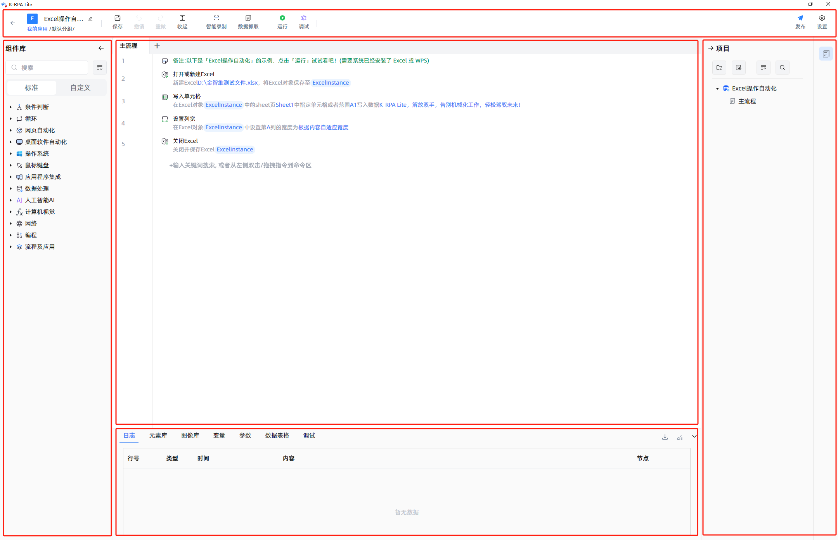Click the green Run (运行) icon
The height and width of the screenshot is (540, 838).
pyautogui.click(x=282, y=18)
